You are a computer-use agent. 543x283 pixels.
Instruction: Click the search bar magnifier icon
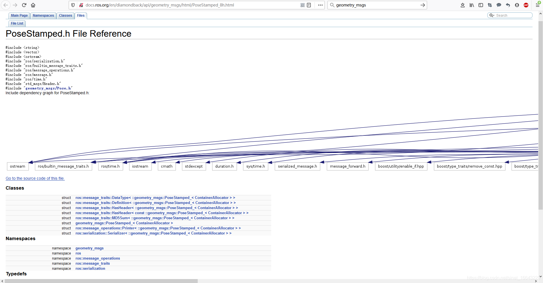click(332, 5)
